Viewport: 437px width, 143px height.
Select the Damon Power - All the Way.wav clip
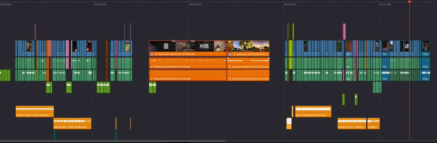(35, 111)
